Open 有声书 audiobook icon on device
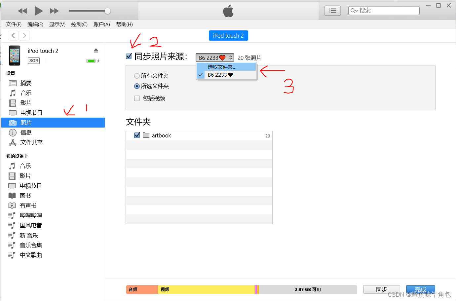This screenshot has height=301, width=456. tap(12, 206)
